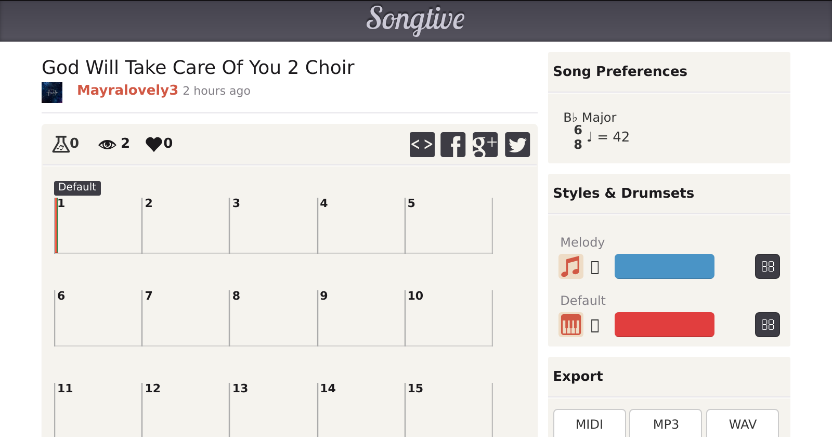Click the Melody music note icon
Image resolution: width=832 pixels, height=437 pixels.
pos(571,266)
